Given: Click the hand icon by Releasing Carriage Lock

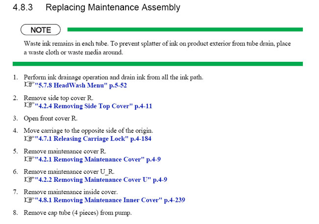Looking at the screenshot, I should pos(29,138).
